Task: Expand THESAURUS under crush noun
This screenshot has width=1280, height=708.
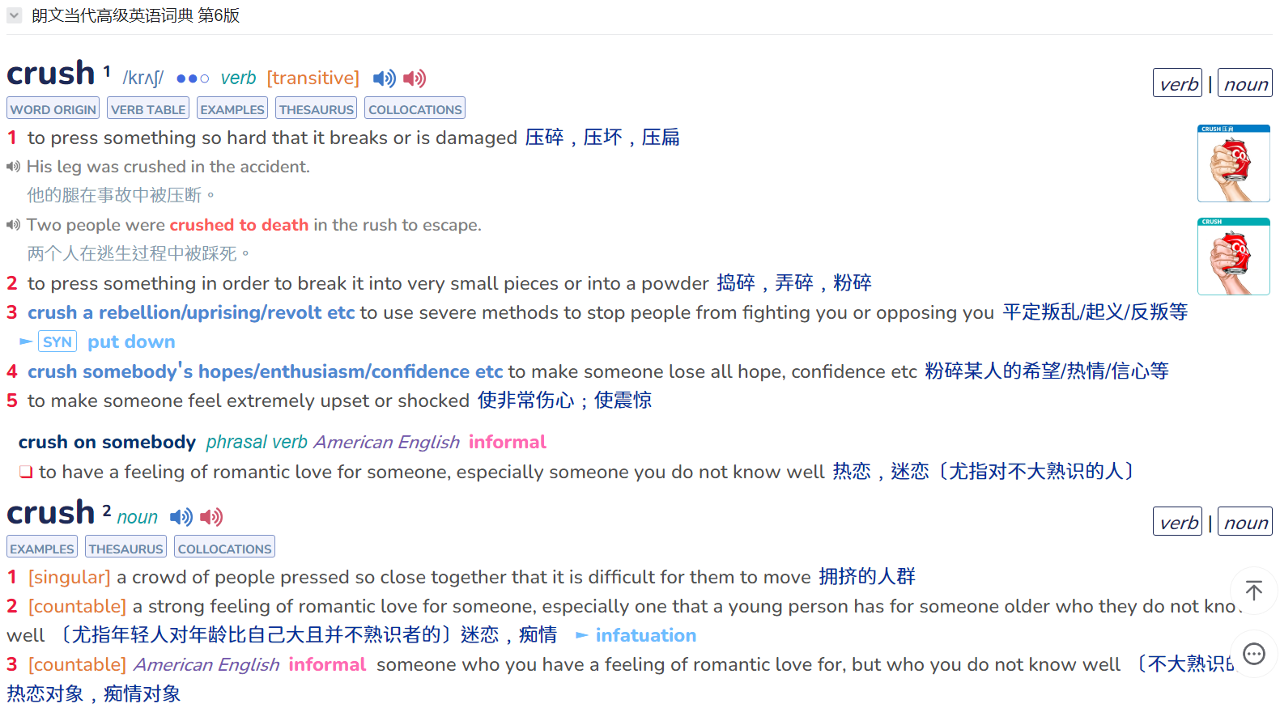Action: (125, 547)
